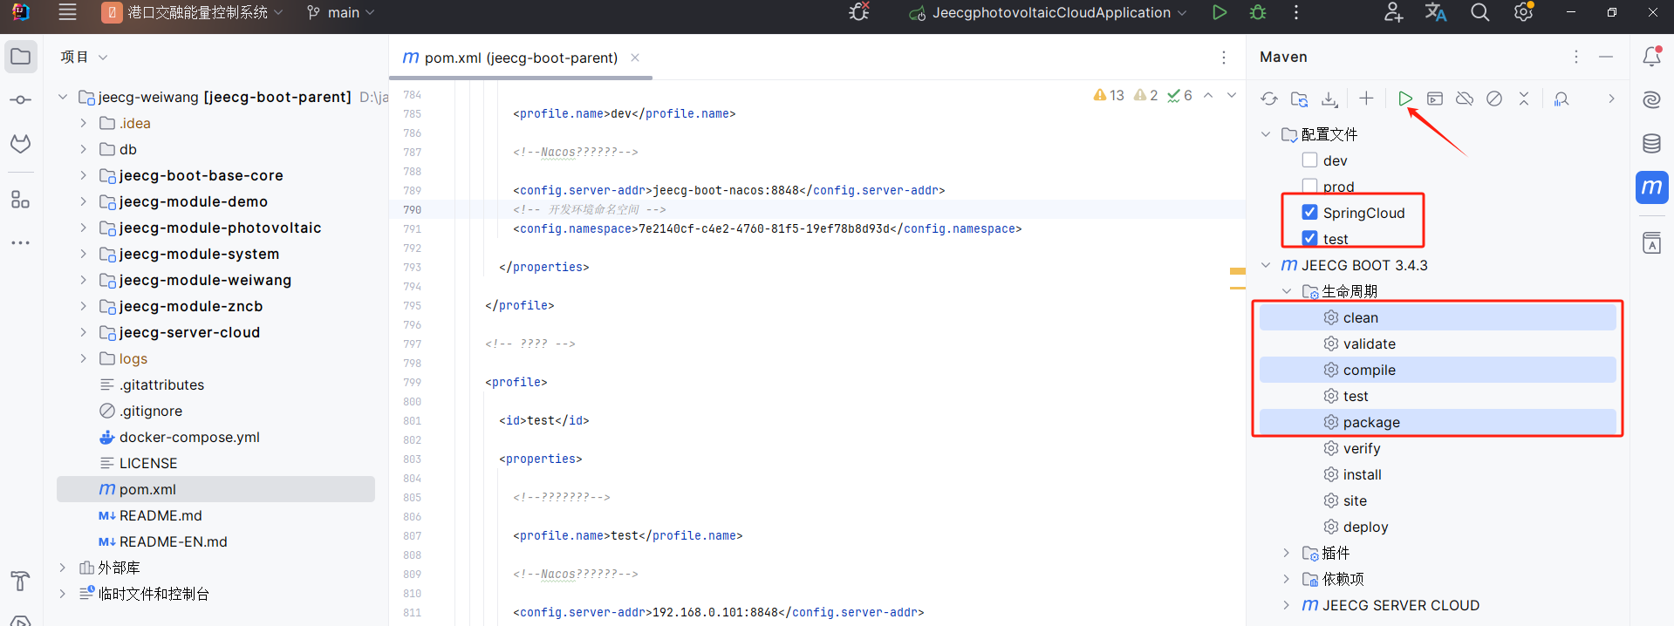1674x626 pixels.
Task: Add a Maven project with plus icon
Action: tap(1366, 99)
